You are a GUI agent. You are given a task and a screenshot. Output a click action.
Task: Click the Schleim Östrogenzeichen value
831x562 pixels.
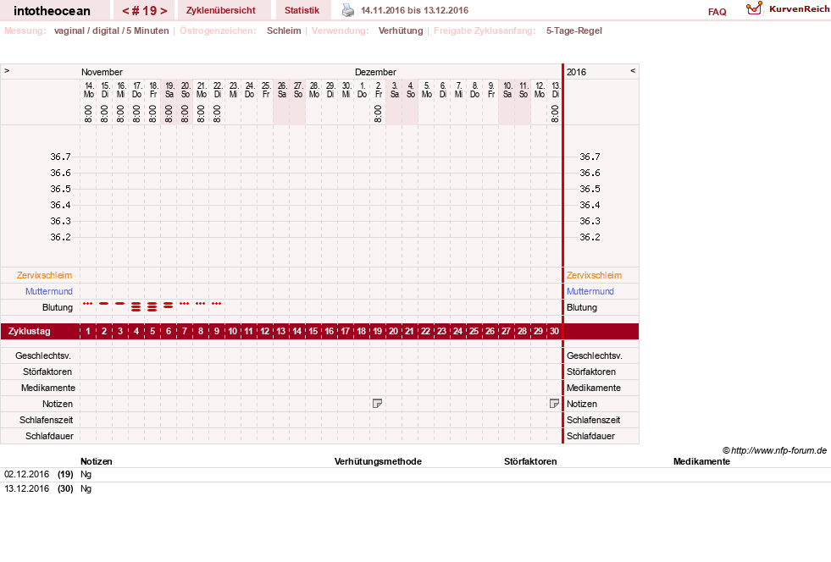coord(284,30)
